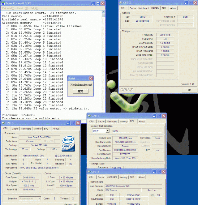Close the Super PI window
The height and width of the screenshot is (205, 198).
[x=102, y=3]
